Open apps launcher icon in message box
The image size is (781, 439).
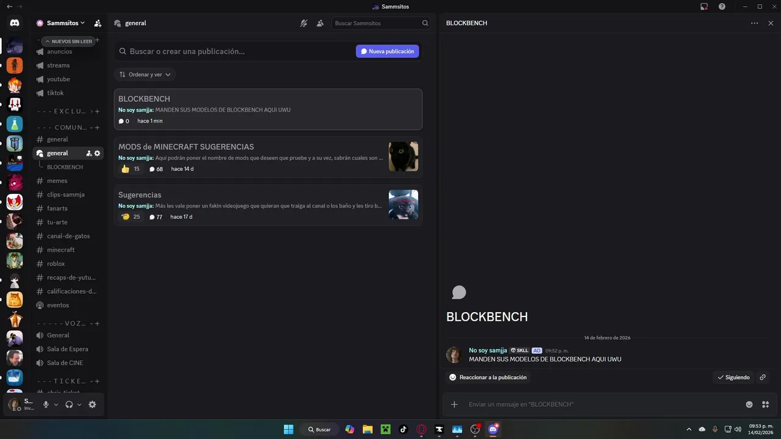click(x=766, y=404)
